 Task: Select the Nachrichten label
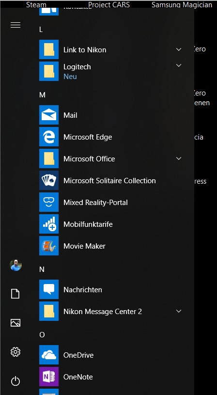tap(83, 290)
